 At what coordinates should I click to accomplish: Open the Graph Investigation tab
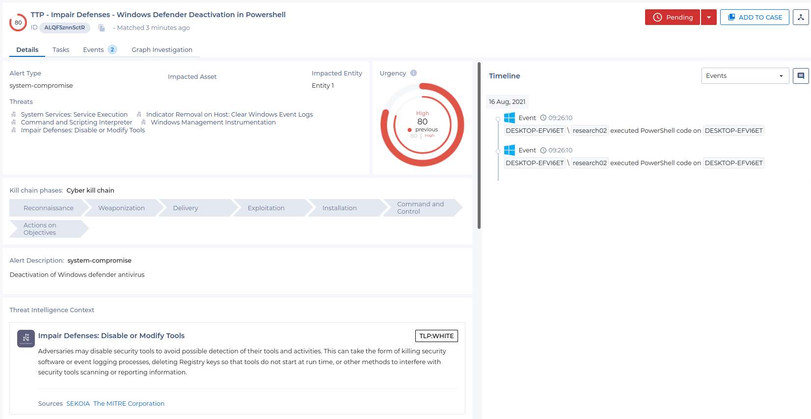tap(162, 49)
